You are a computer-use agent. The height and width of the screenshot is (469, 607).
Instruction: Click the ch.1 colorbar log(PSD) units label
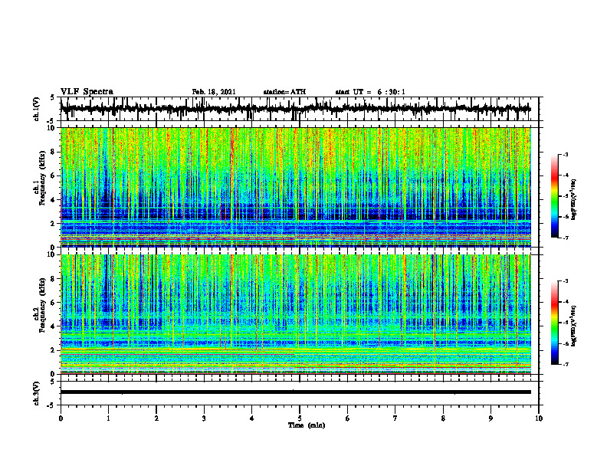pos(575,199)
